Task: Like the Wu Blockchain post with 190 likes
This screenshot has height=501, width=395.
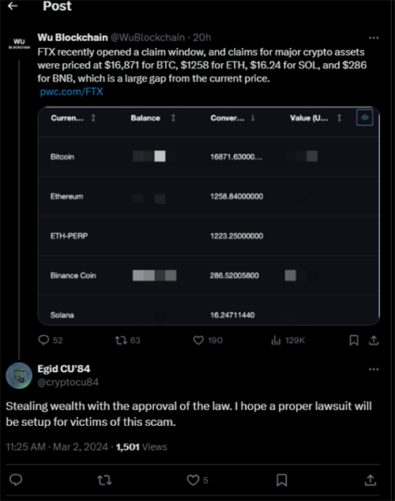Action: click(x=198, y=341)
